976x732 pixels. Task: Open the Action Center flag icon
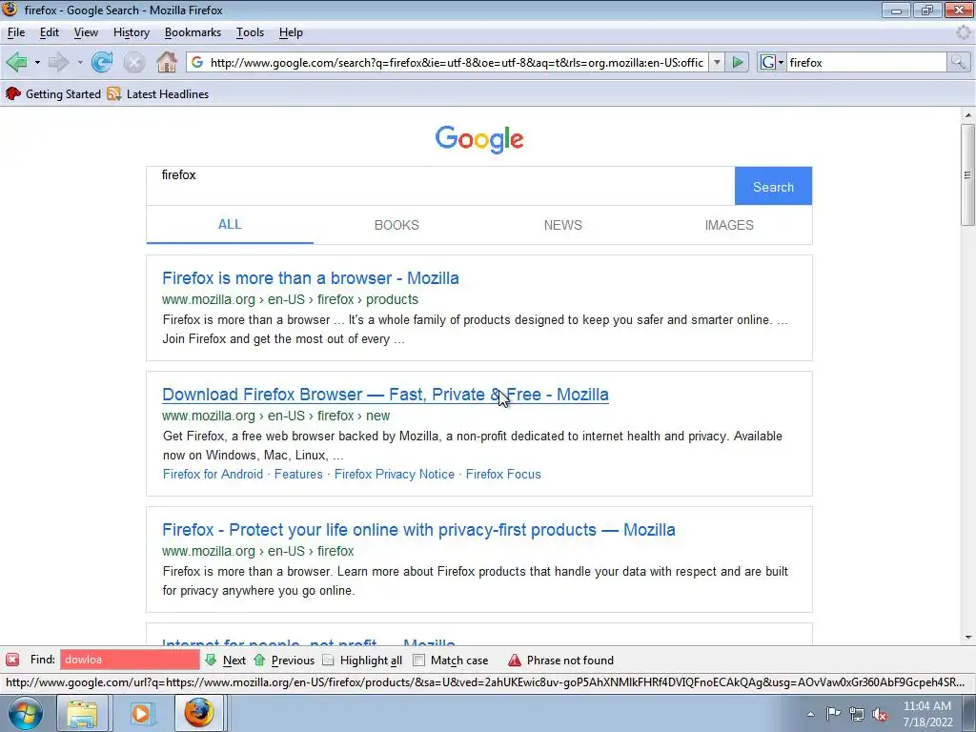833,714
